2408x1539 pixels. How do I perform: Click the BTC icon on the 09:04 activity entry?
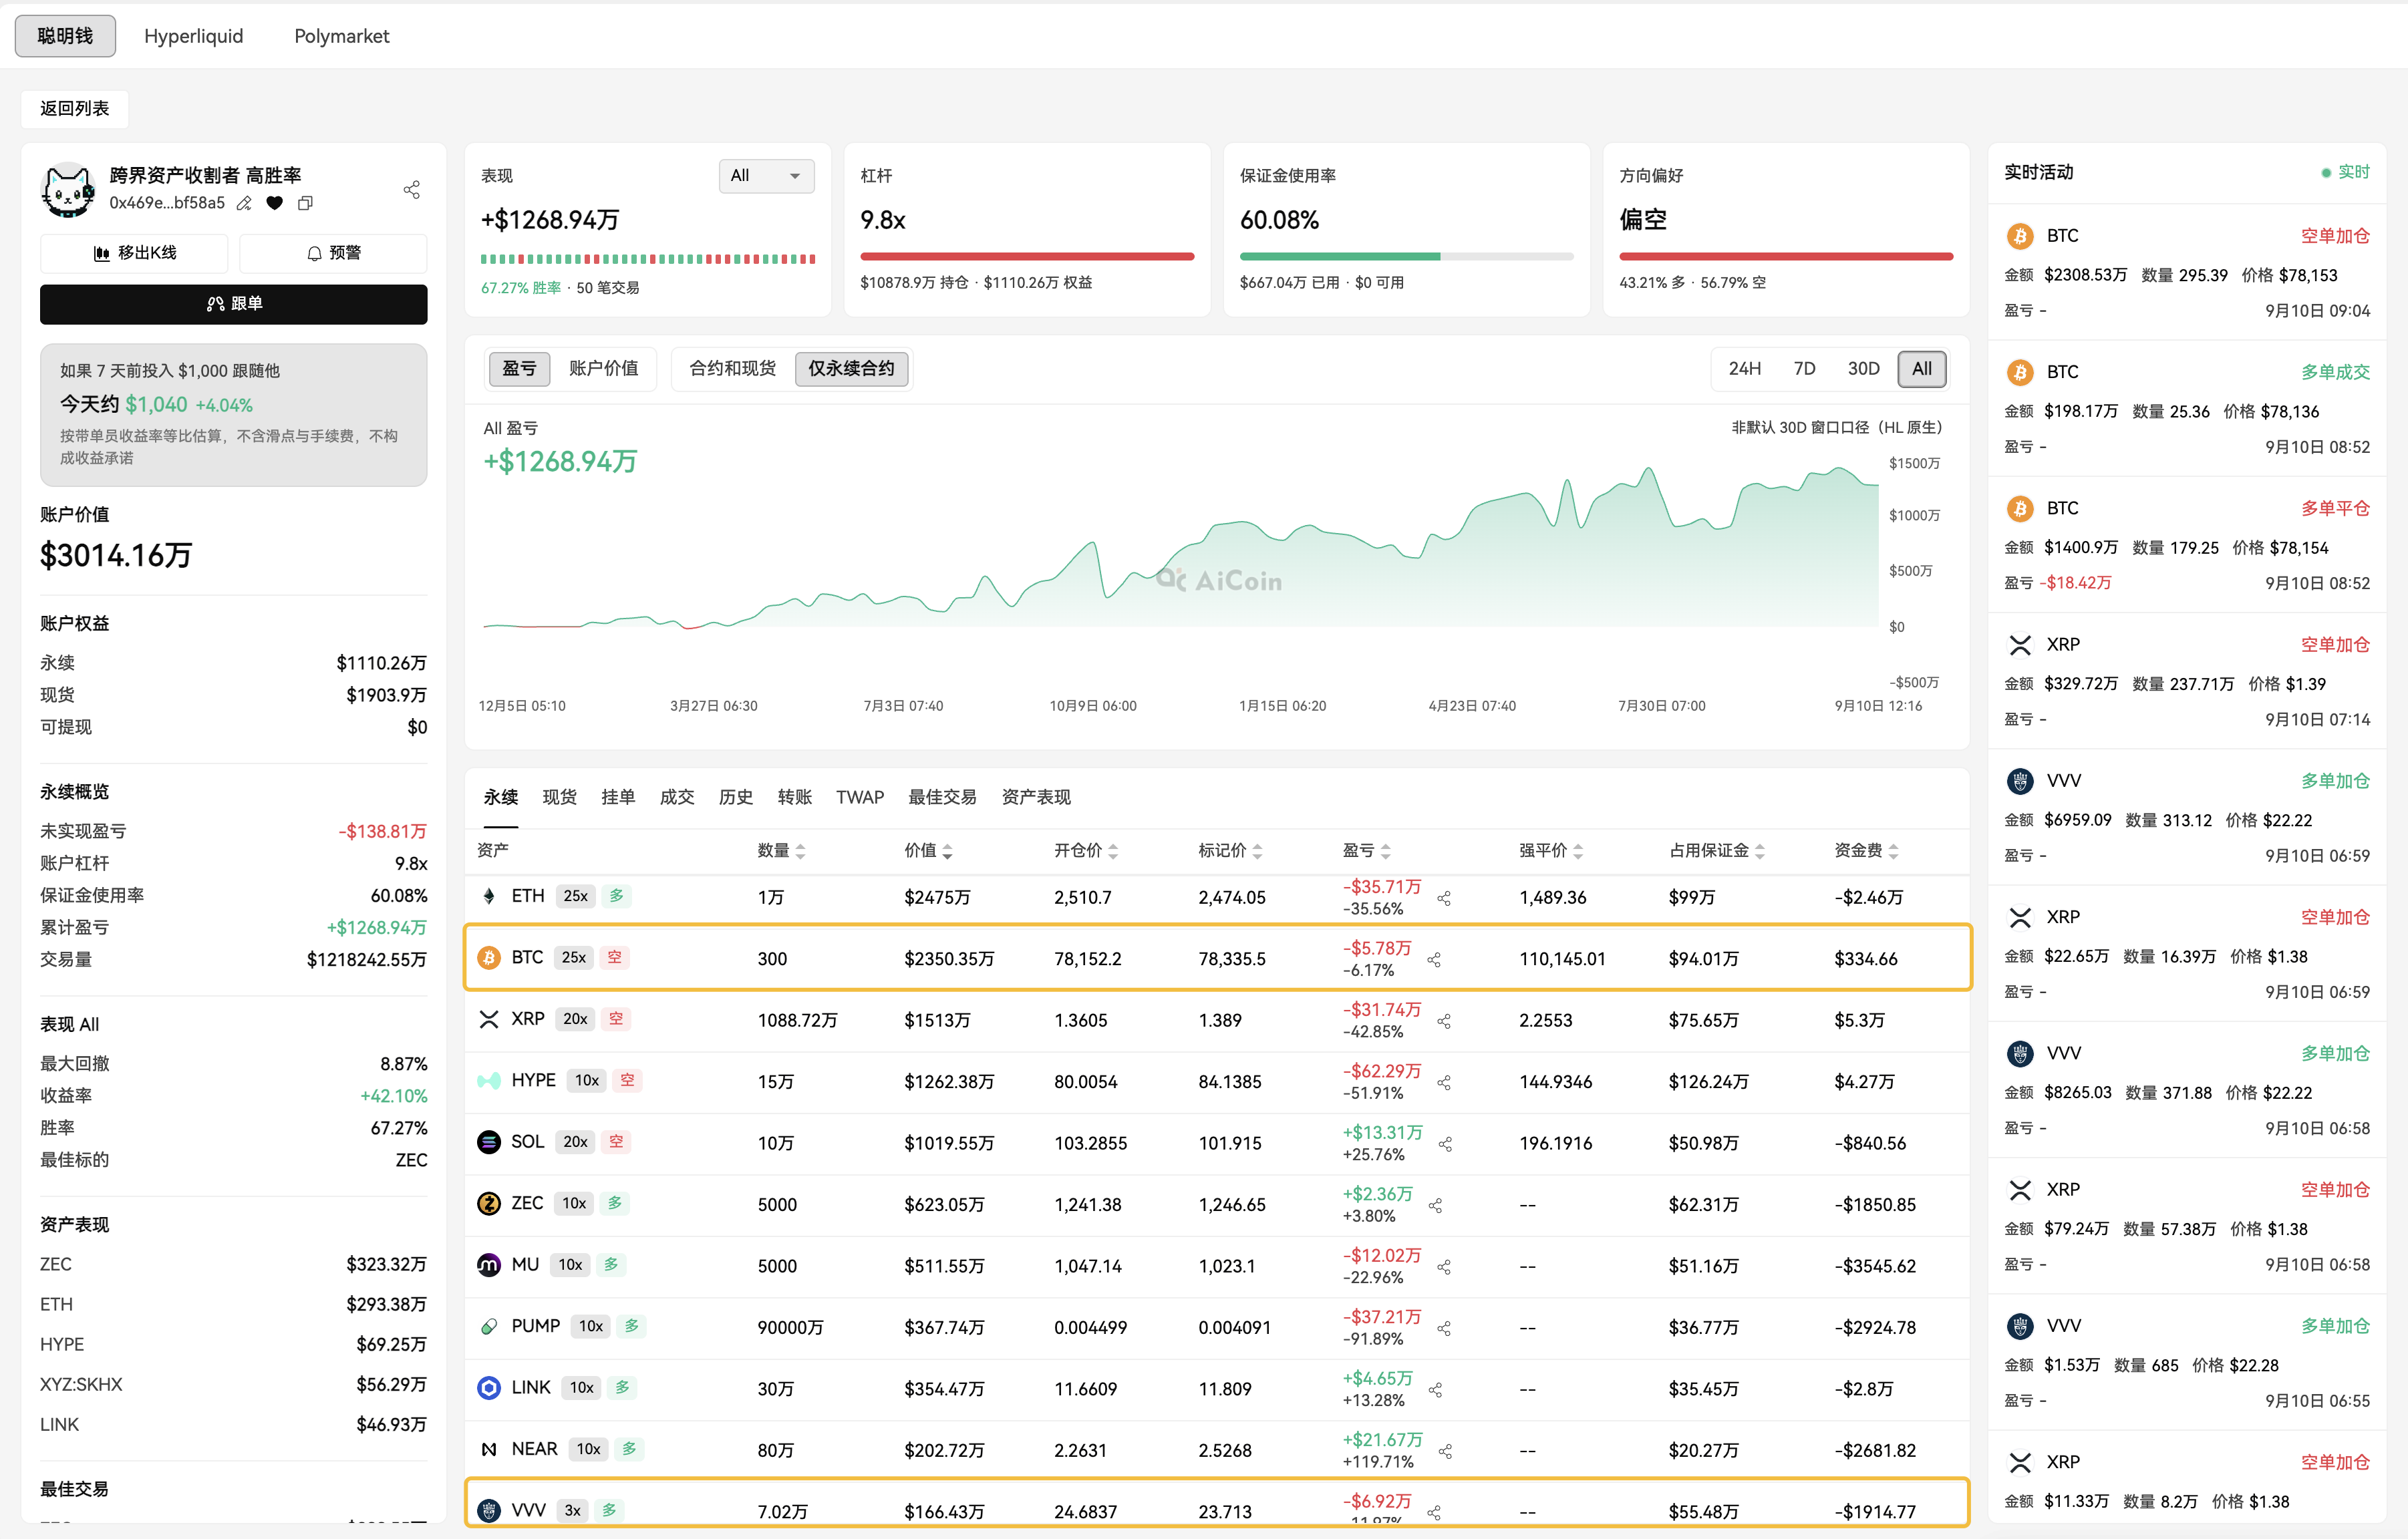pos(2020,236)
